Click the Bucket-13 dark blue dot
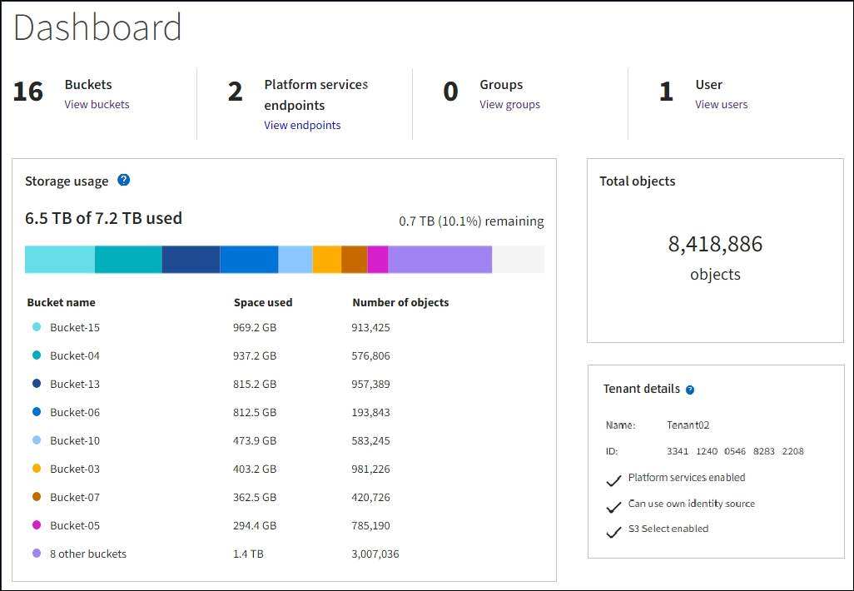This screenshot has width=854, height=591. (37, 385)
